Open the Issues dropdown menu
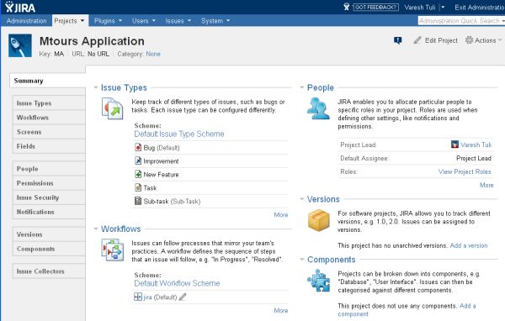This screenshot has width=505, height=321. point(178,20)
